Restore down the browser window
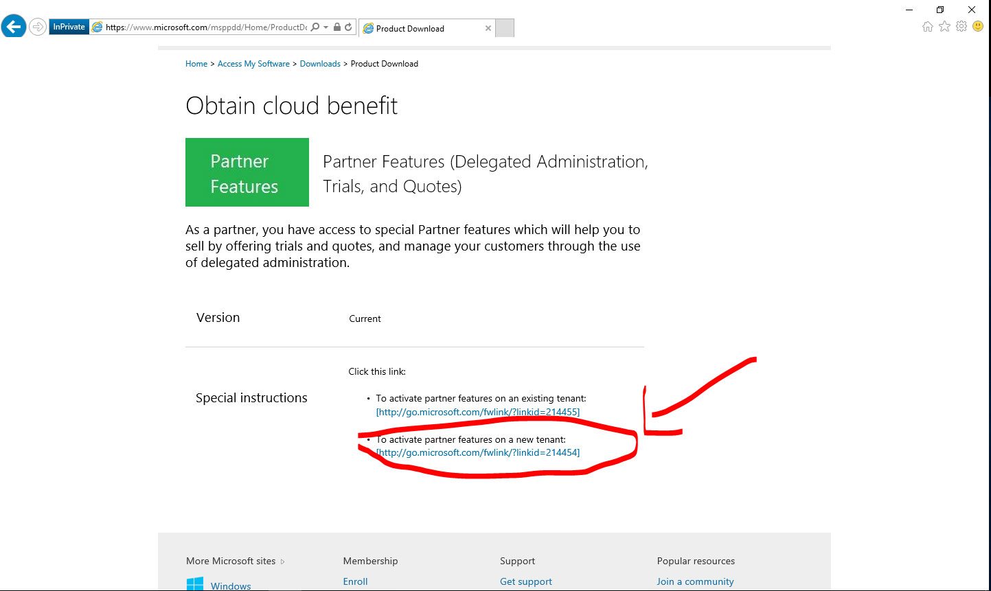This screenshot has width=991, height=591. tap(940, 10)
